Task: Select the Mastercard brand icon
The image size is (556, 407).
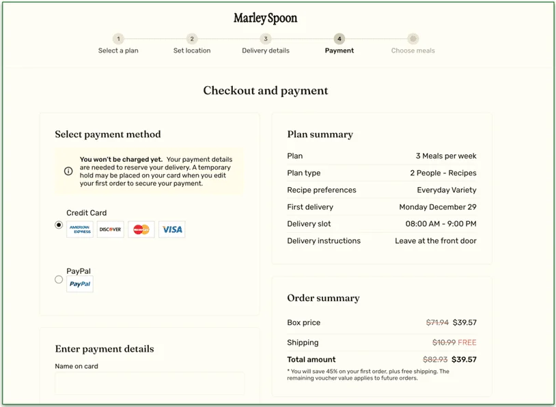Action: pyautogui.click(x=141, y=229)
